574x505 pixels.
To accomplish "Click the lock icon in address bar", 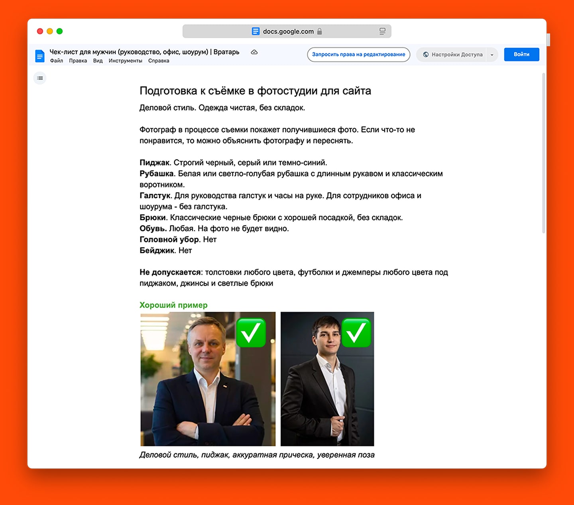I will click(x=319, y=31).
